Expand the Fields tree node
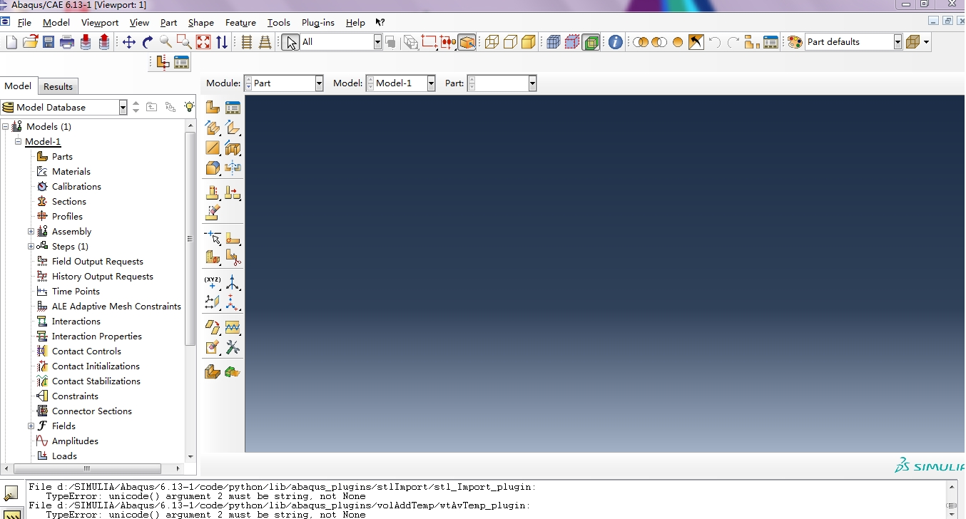The image size is (966, 519). (x=31, y=426)
